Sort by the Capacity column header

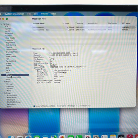pyautogui.click(x=79, y=23)
